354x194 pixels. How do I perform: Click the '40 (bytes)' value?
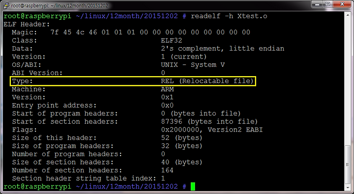(x=182, y=162)
